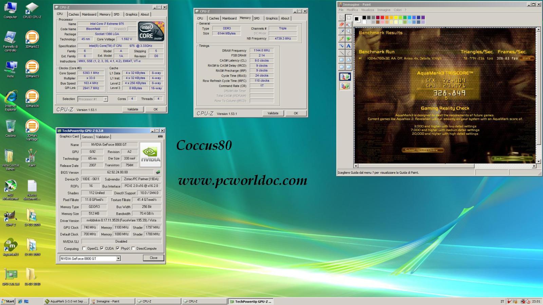This screenshot has width=543, height=305.
Task: Choose the Brush tool in Paint
Action: pyautogui.click(x=349, y=39)
